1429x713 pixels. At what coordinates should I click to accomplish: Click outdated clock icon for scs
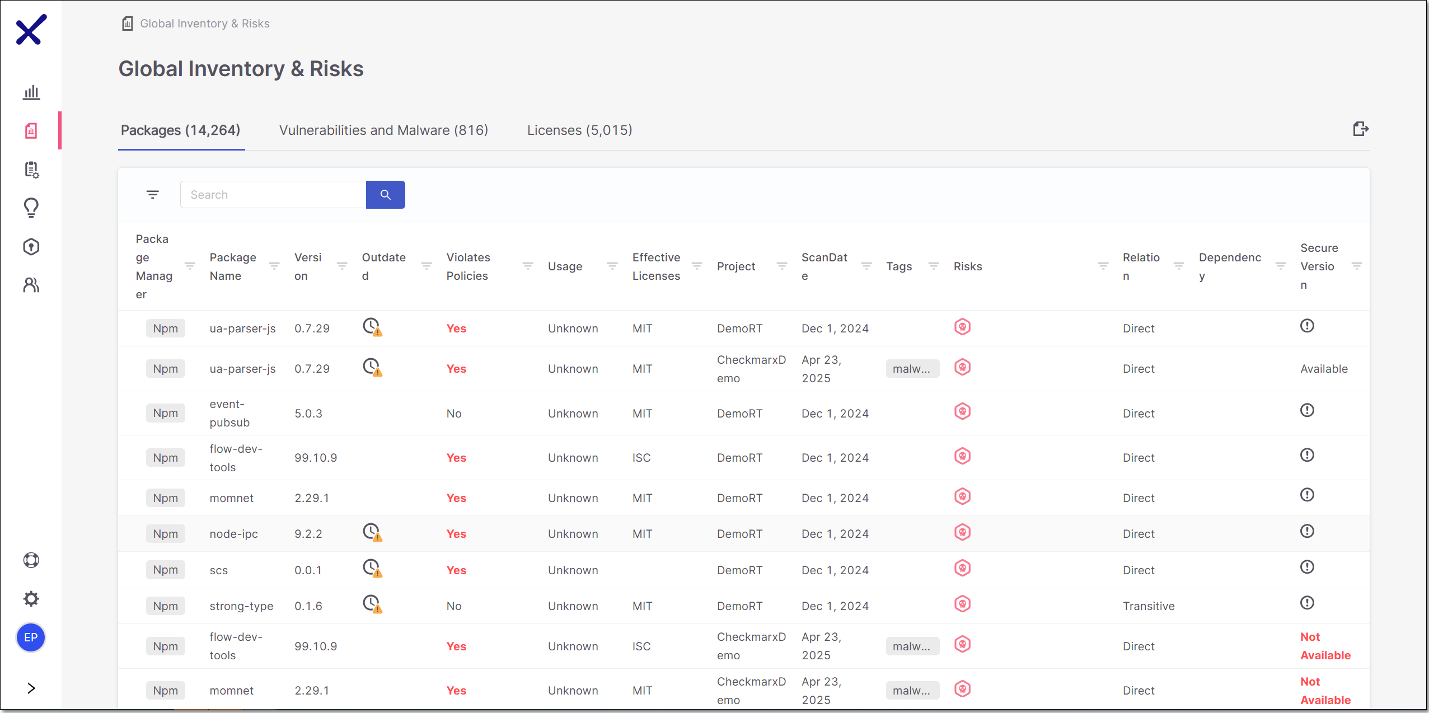(x=372, y=569)
